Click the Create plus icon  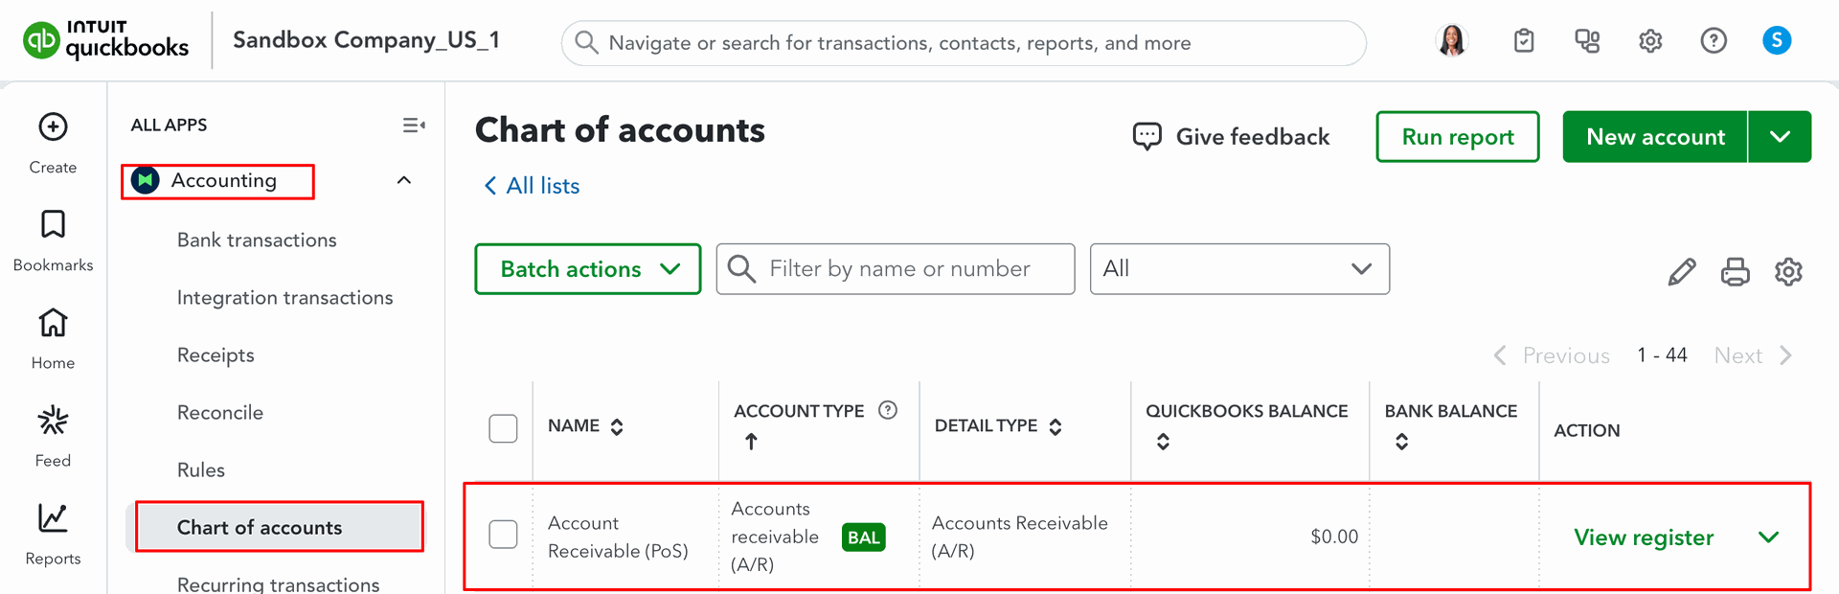click(53, 126)
